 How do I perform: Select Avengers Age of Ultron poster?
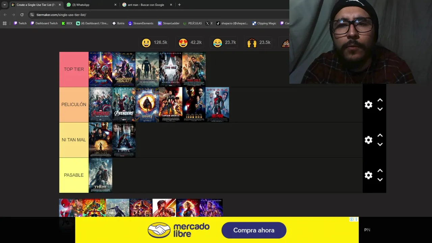pyautogui.click(x=100, y=105)
